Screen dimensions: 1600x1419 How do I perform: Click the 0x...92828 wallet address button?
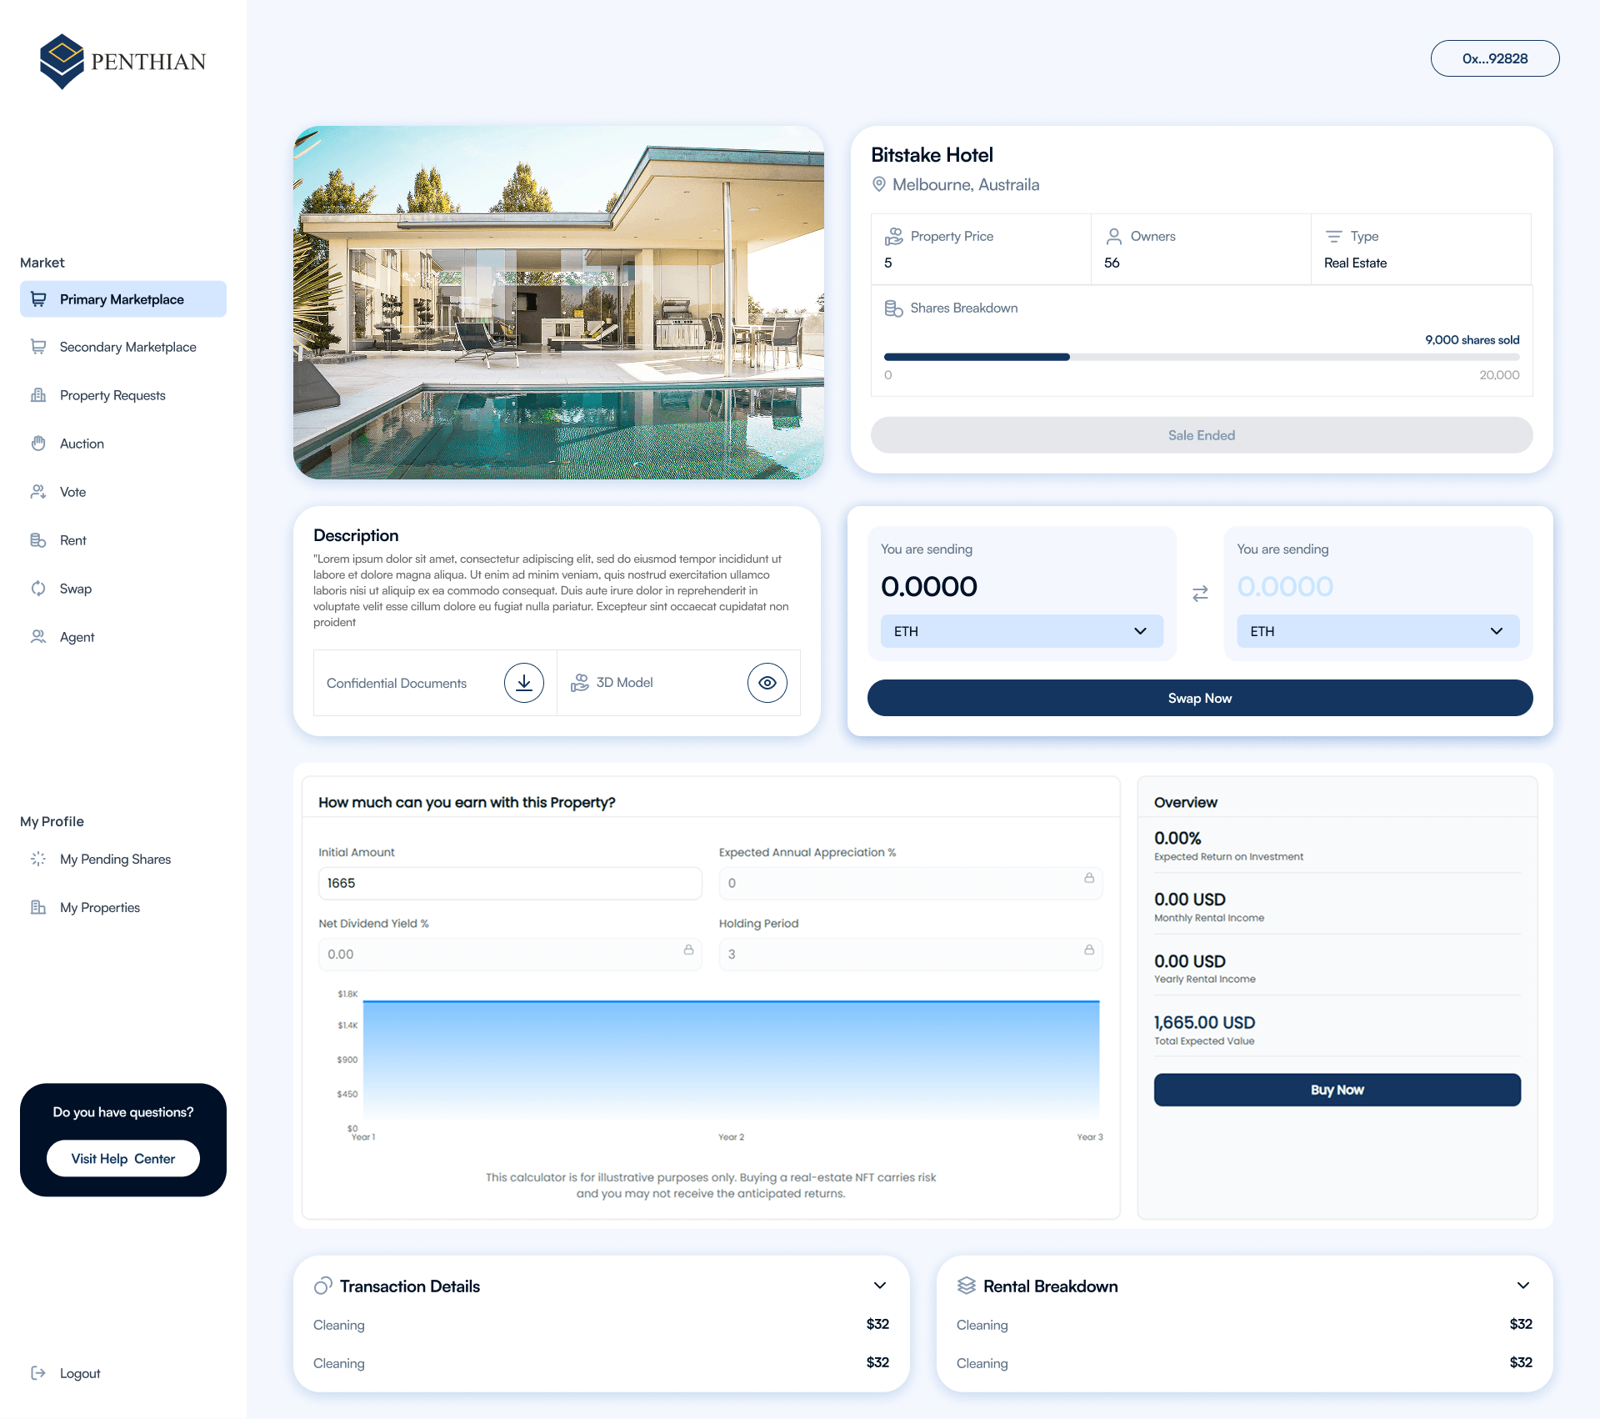[x=1495, y=58]
